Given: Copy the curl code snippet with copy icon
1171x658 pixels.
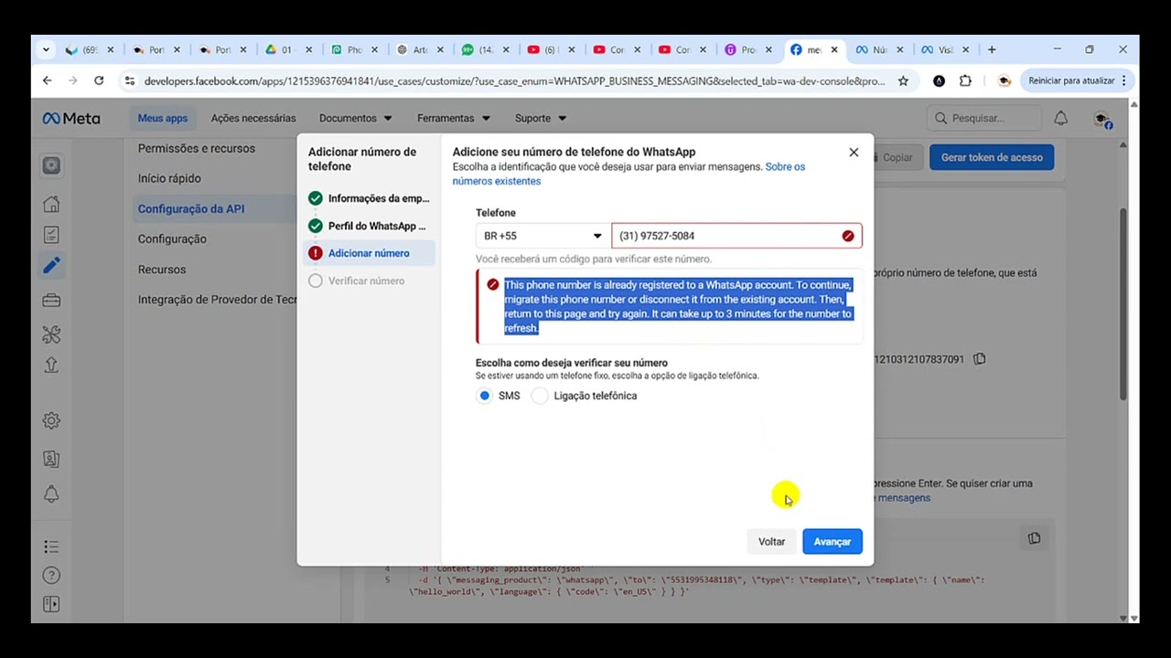Looking at the screenshot, I should [x=1034, y=538].
